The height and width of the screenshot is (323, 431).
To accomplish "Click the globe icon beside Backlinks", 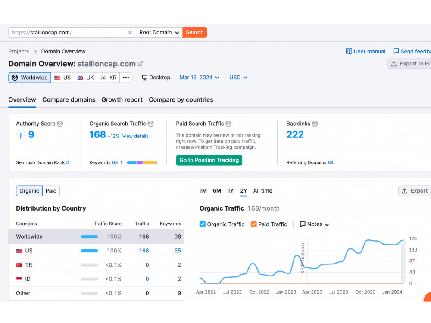I will coord(315,124).
